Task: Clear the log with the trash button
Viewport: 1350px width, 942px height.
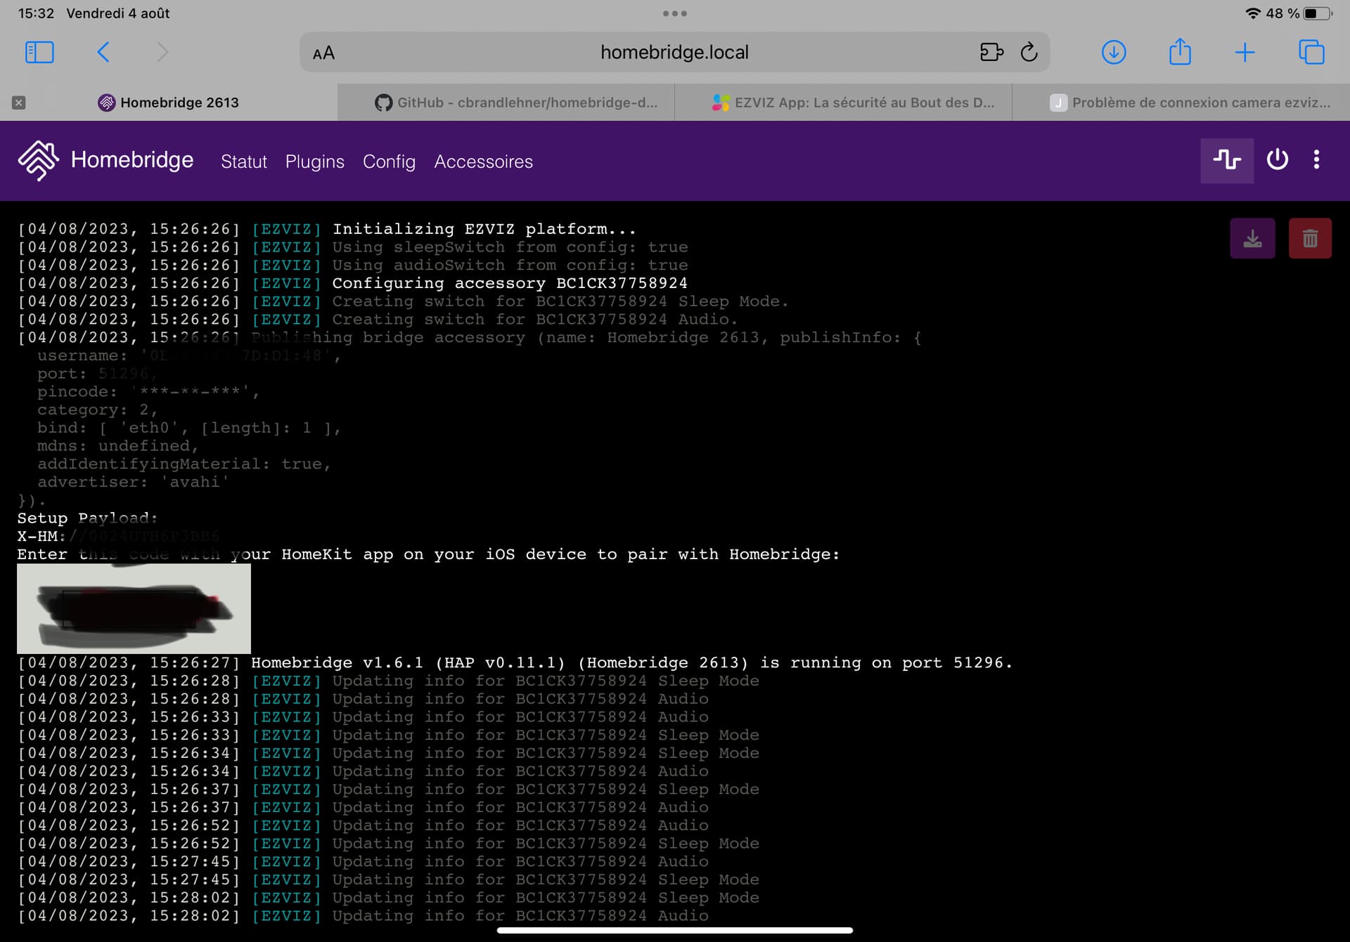Action: pos(1310,239)
